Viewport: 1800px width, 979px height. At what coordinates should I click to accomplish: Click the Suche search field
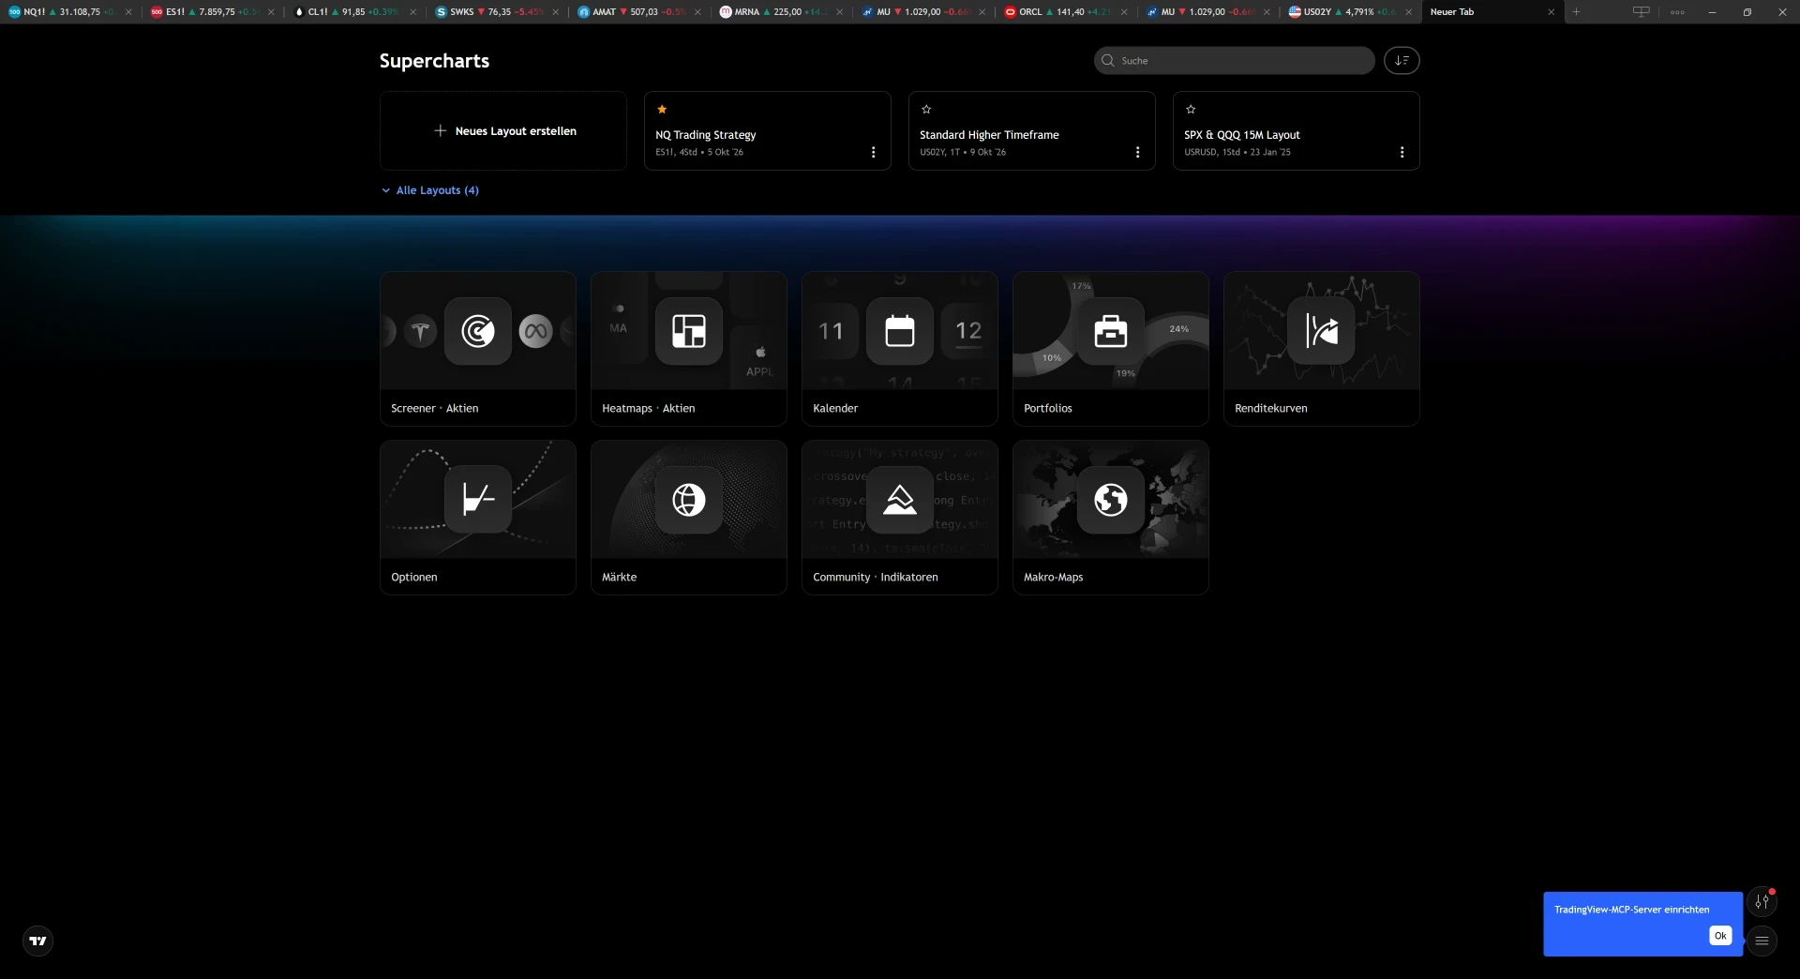pyautogui.click(x=1234, y=61)
